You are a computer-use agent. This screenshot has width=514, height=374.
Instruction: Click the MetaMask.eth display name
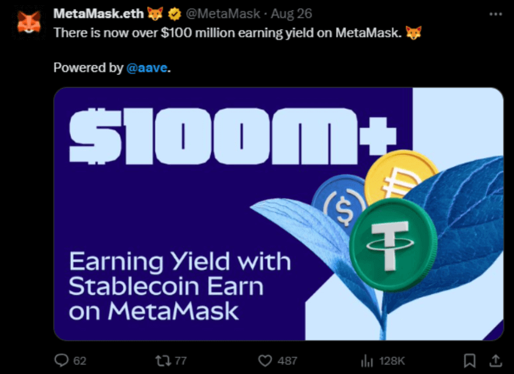[x=98, y=14]
